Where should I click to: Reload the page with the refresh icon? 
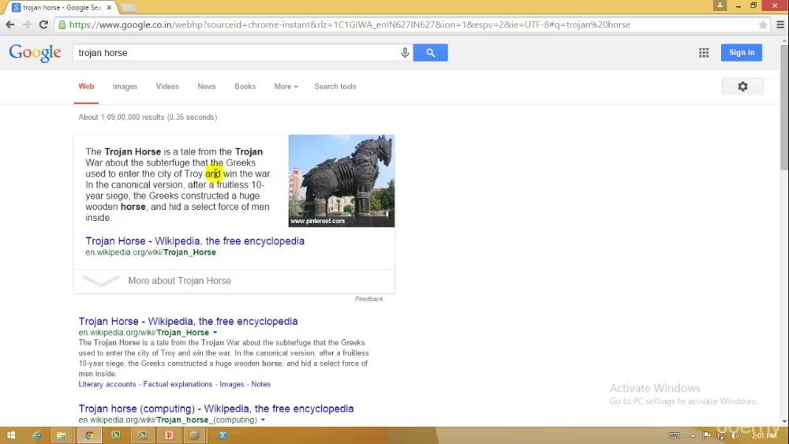(43, 24)
